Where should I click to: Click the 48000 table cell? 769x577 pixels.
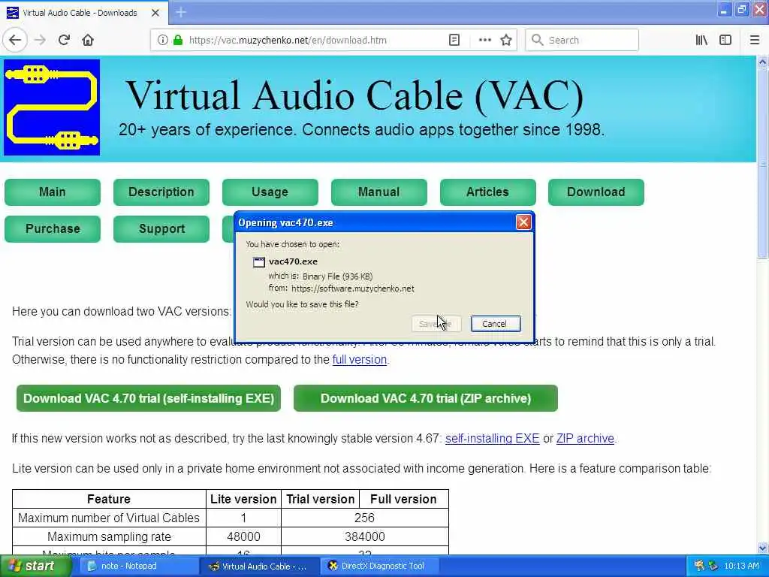[x=243, y=536]
